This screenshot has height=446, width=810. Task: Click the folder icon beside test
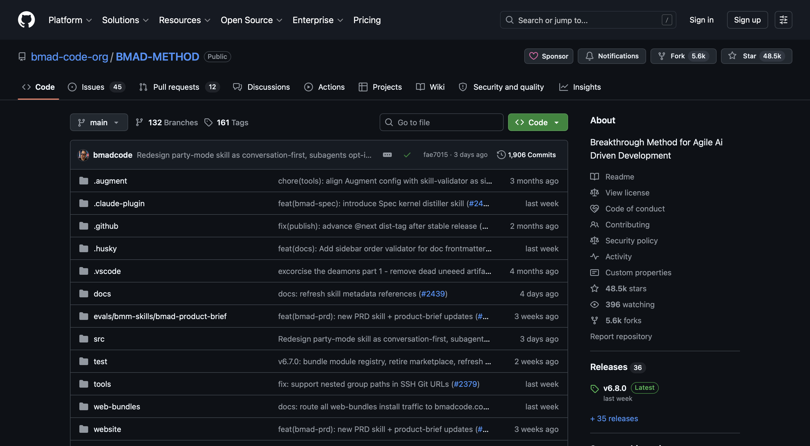[84, 361]
